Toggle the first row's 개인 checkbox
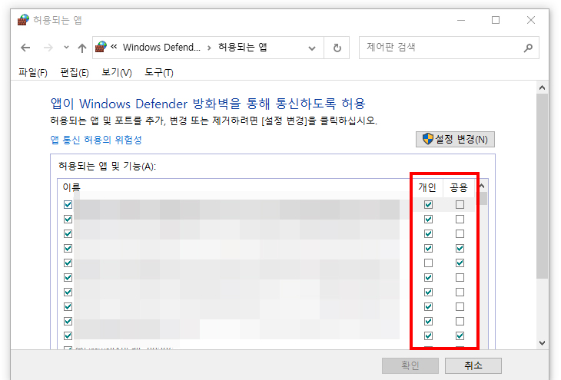Image resolution: width=561 pixels, height=380 pixels. 428,204
